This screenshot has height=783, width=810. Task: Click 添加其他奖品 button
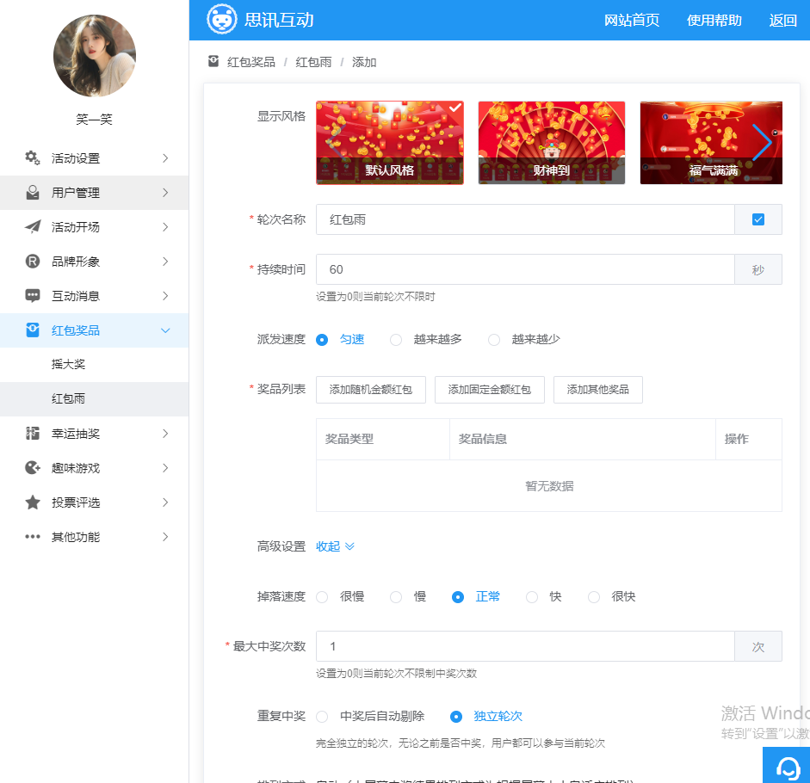(x=598, y=390)
